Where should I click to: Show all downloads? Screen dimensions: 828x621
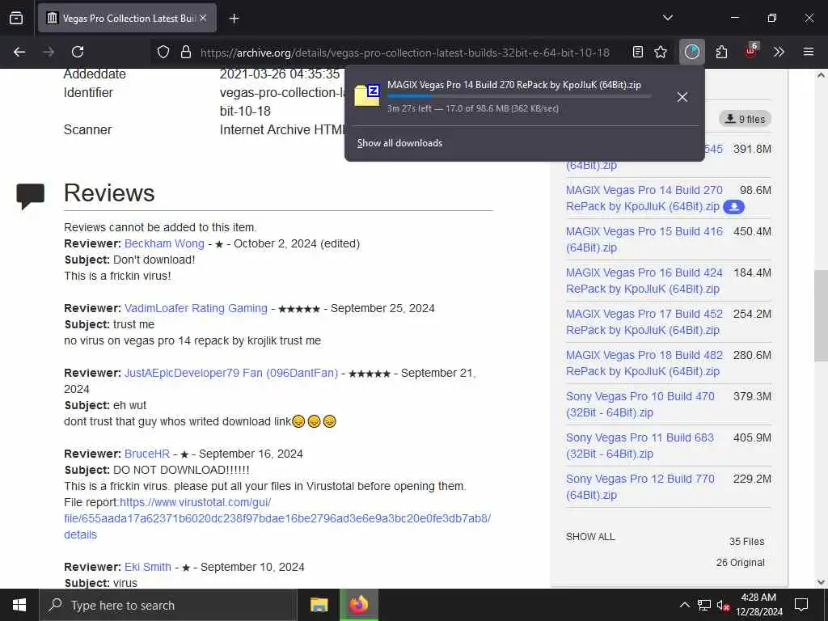tap(399, 143)
